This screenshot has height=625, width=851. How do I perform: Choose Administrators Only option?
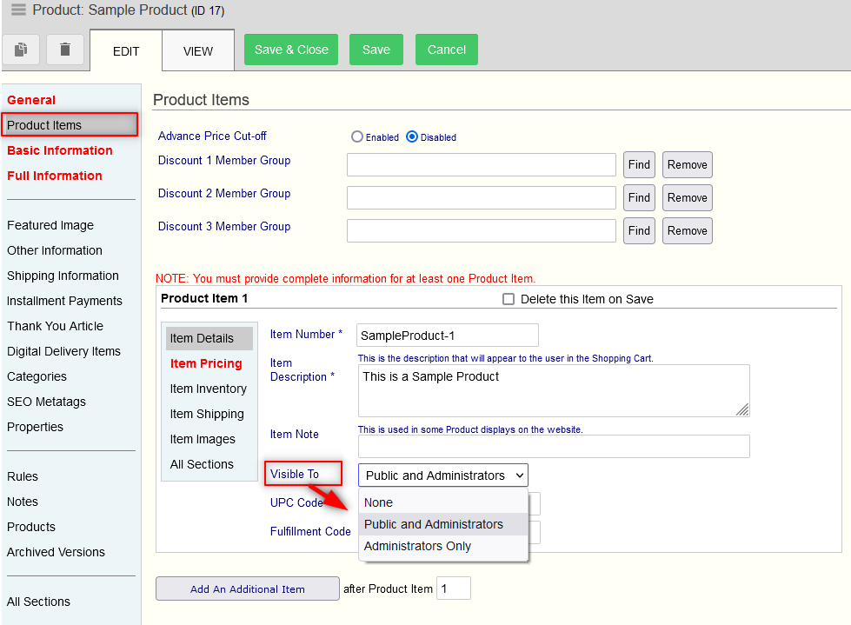click(443, 546)
